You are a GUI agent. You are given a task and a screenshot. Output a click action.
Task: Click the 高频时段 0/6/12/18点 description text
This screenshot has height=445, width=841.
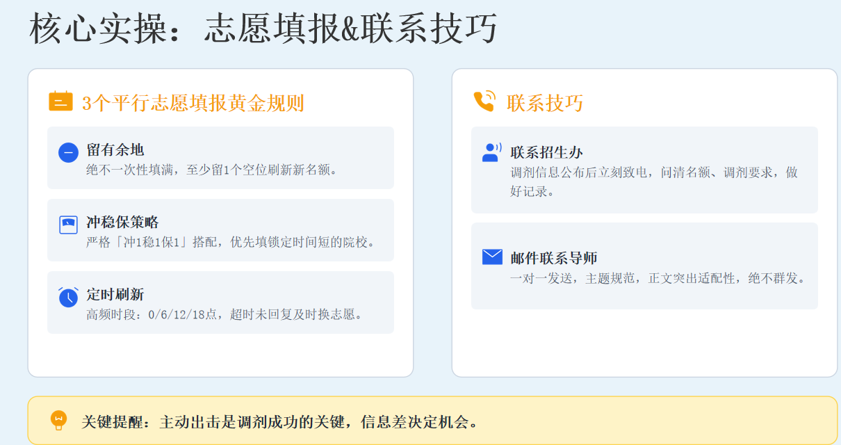224,314
